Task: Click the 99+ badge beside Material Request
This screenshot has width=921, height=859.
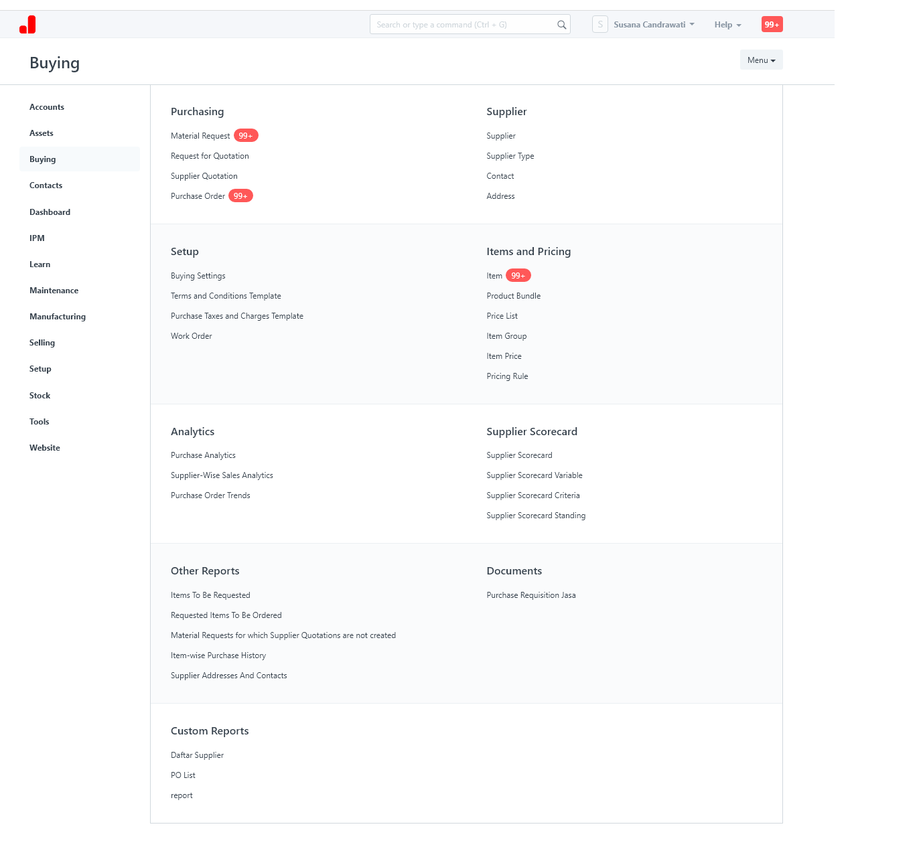Action: [x=246, y=136]
